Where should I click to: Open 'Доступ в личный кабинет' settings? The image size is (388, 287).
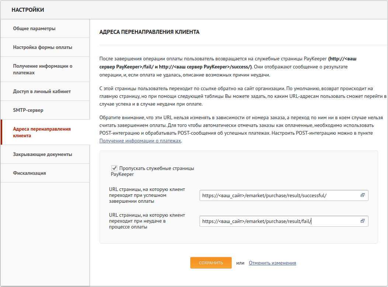click(x=42, y=91)
